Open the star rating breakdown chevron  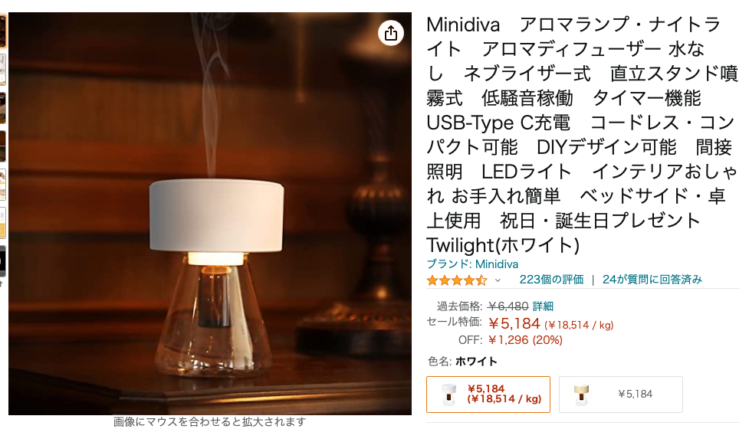pos(498,280)
